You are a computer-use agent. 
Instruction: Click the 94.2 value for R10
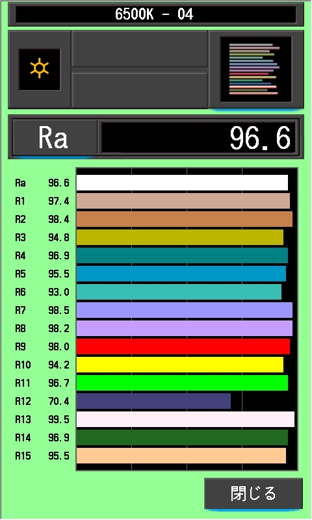pyautogui.click(x=58, y=365)
